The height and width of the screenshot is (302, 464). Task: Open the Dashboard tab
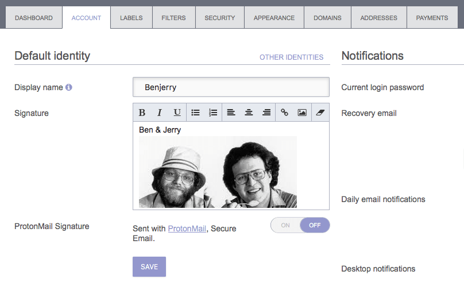[x=34, y=18]
